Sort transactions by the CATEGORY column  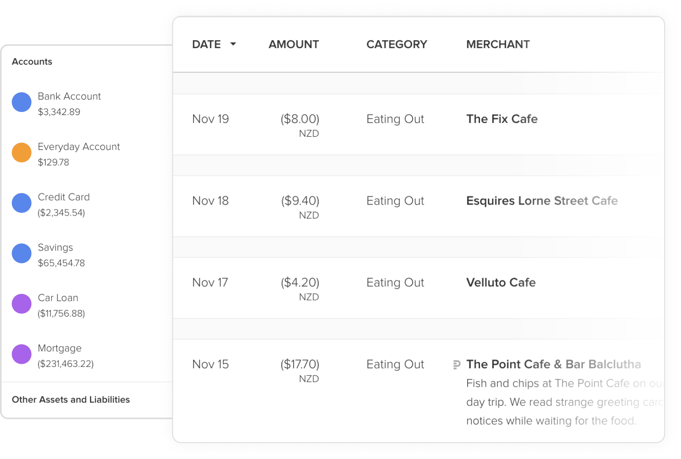[397, 45]
